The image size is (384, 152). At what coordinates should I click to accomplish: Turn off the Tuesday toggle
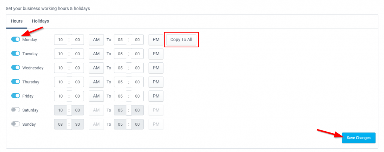(15, 53)
